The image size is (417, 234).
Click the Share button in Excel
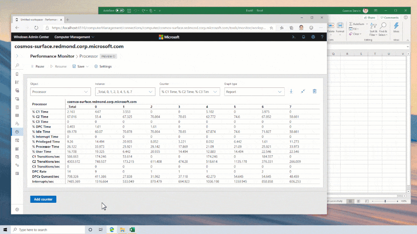pos(369,17)
